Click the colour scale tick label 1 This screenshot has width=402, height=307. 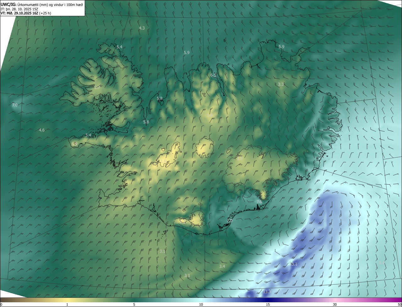pos(67,304)
